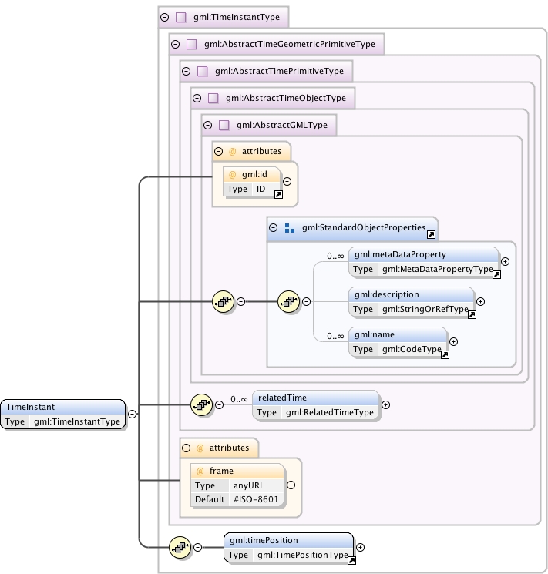Select the gml:description element
Viewport: 548px width, 574px height.
point(412,302)
